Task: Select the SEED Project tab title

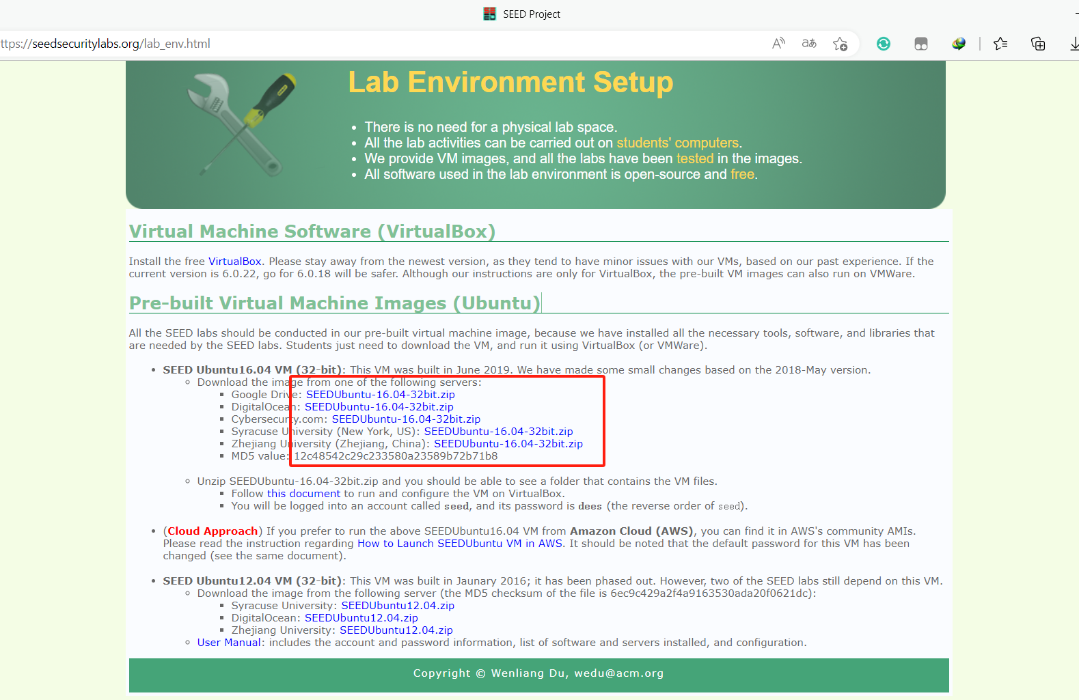Action: 532,14
